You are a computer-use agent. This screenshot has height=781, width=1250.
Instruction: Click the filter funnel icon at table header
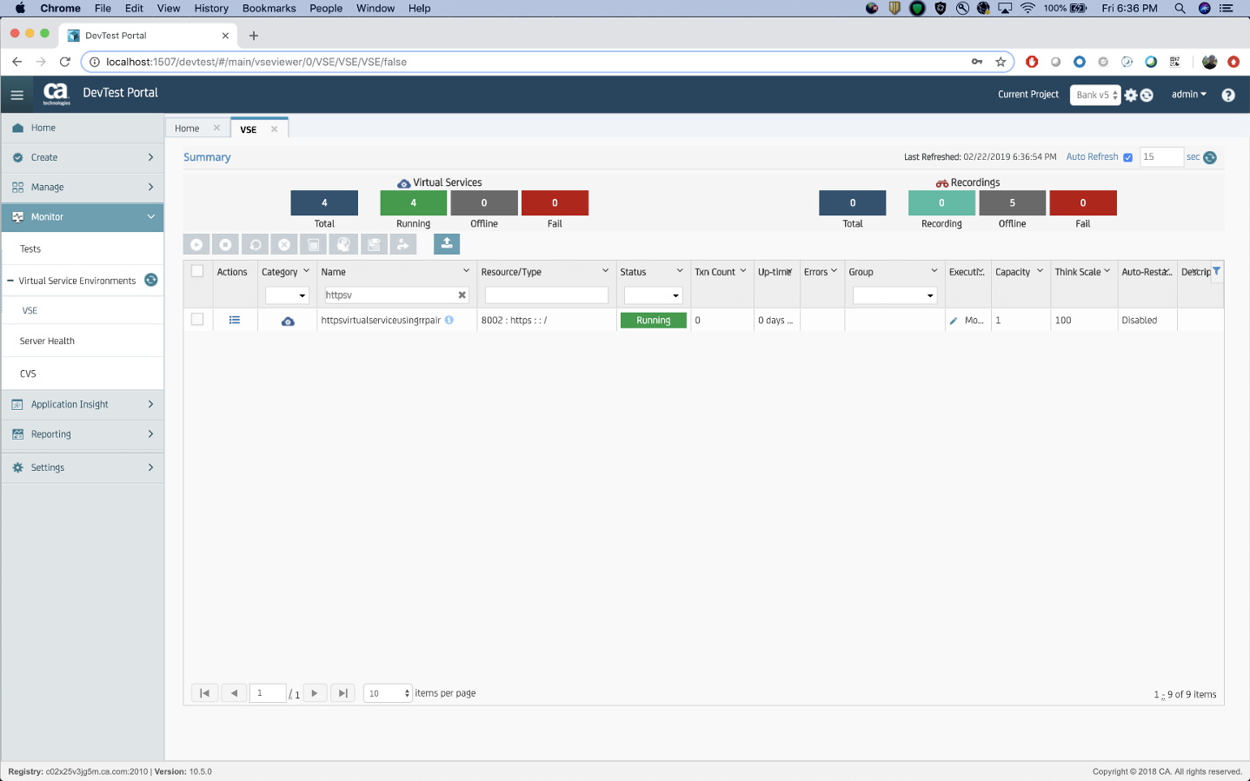pyautogui.click(x=1217, y=271)
